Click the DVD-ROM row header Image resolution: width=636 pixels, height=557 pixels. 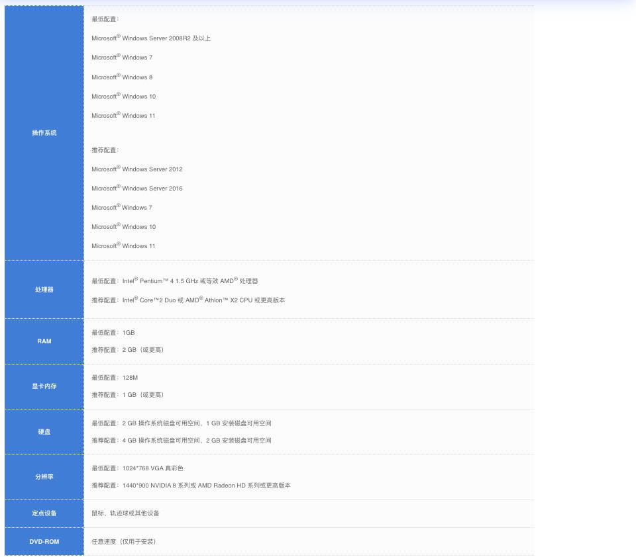click(44, 542)
